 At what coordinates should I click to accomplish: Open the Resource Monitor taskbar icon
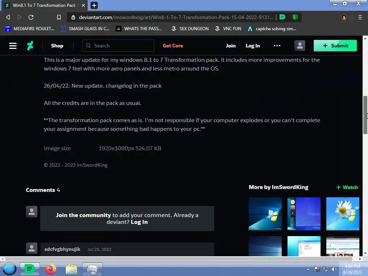pyautogui.click(x=92, y=269)
